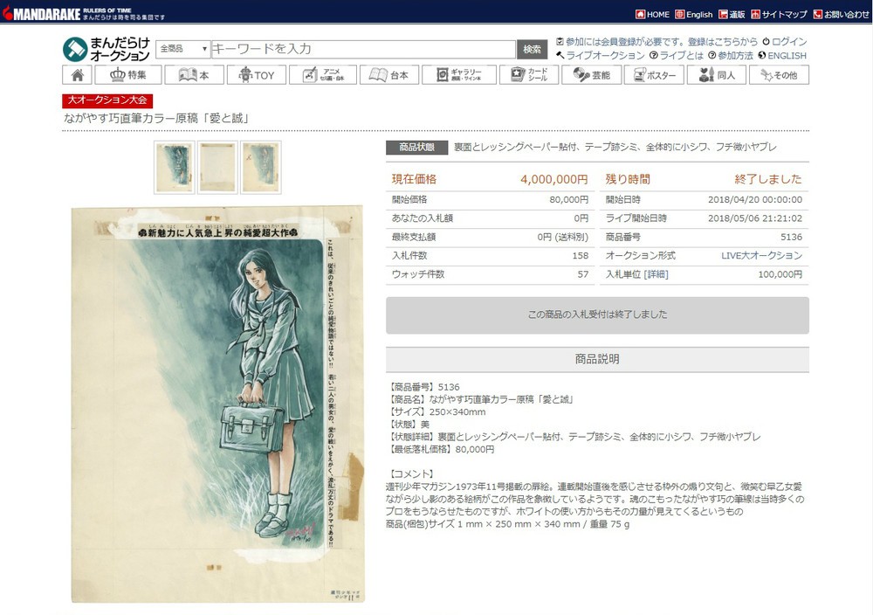873x615 pixels.
Task: Open the 同人 doujin category
Action: pos(716,75)
